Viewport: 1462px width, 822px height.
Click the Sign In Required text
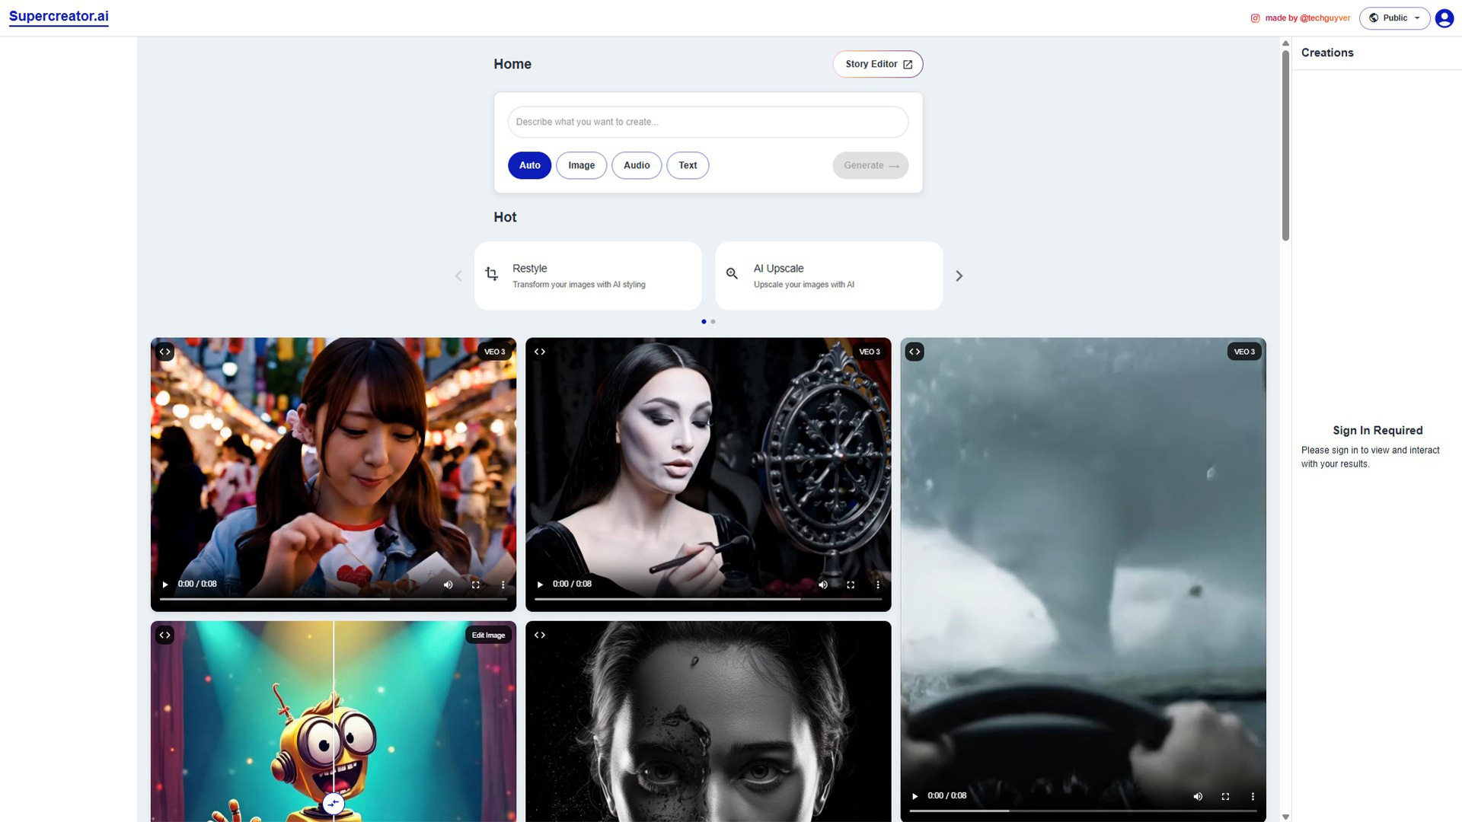[1377, 430]
